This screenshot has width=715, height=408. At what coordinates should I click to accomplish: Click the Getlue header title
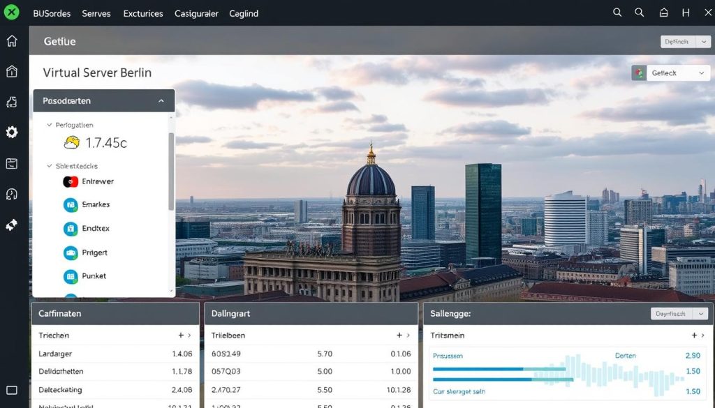pos(60,41)
